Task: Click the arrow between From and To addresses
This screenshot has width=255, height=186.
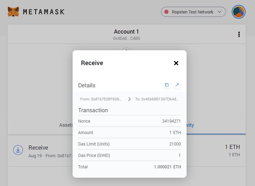Action: 129,99
